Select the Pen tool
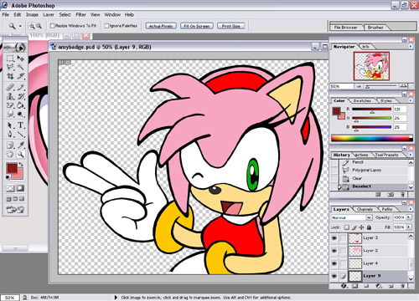 tap(10, 134)
